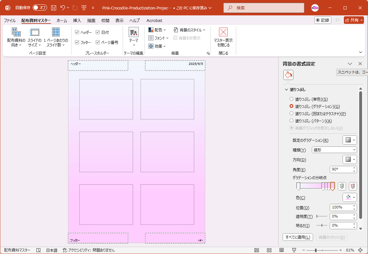
Task: Switch to the 校閲 tab
Action: (105, 20)
